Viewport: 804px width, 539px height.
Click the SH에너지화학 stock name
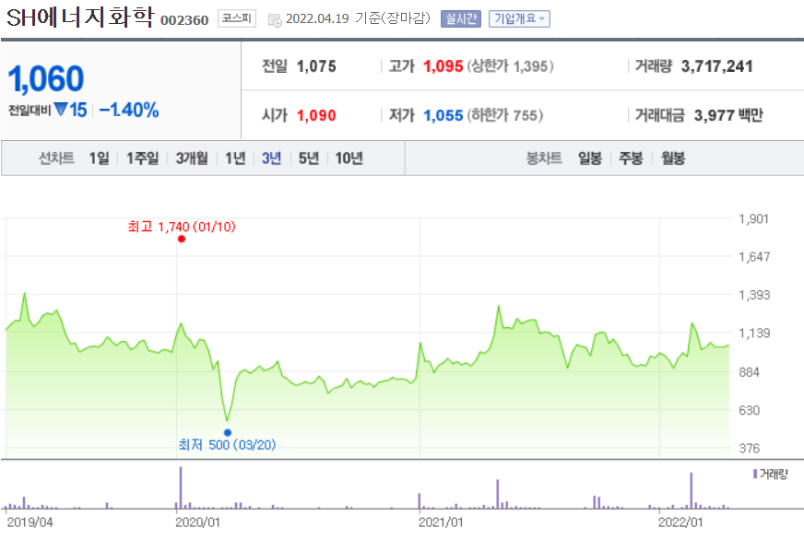coord(80,17)
